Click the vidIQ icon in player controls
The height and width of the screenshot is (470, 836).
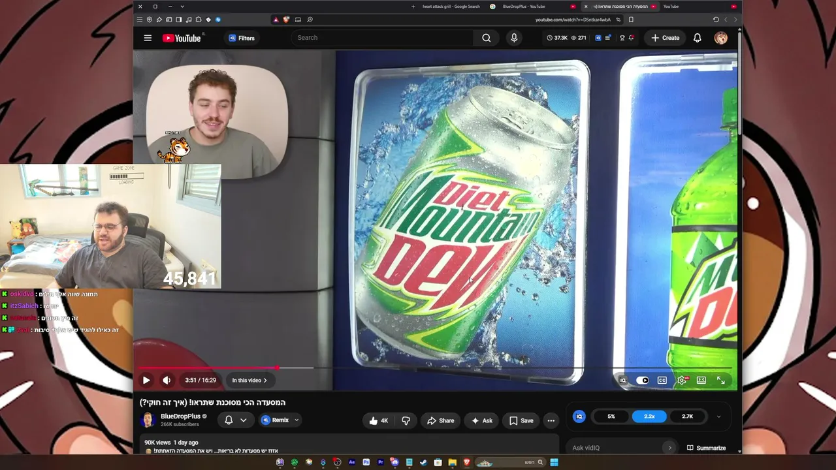click(x=623, y=380)
